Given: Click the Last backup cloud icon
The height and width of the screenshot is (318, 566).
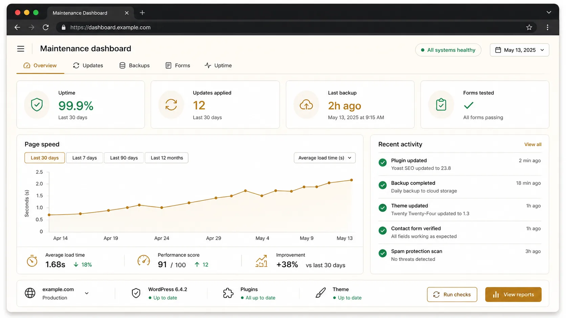Looking at the screenshot, I should pos(306,105).
